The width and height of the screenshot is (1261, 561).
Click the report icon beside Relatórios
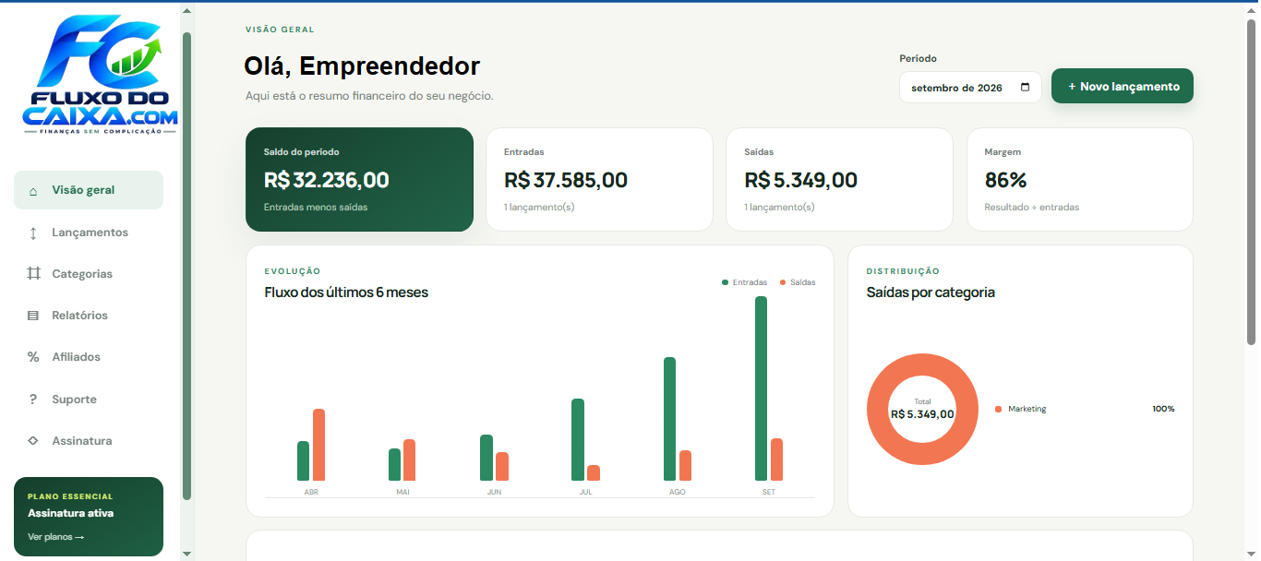33,316
